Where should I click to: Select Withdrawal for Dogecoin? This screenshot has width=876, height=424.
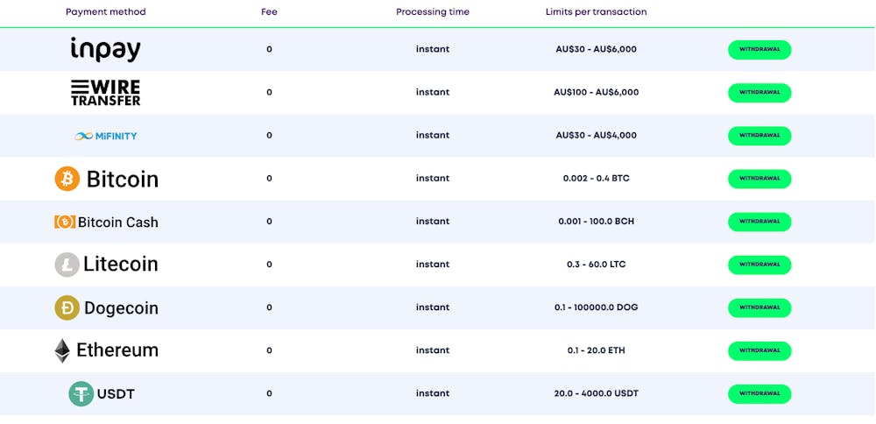pyautogui.click(x=759, y=307)
